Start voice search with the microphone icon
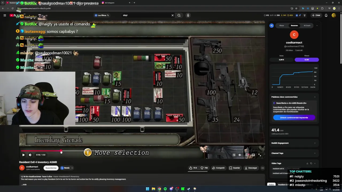Screen dimensions: 342x192 [188, 15]
